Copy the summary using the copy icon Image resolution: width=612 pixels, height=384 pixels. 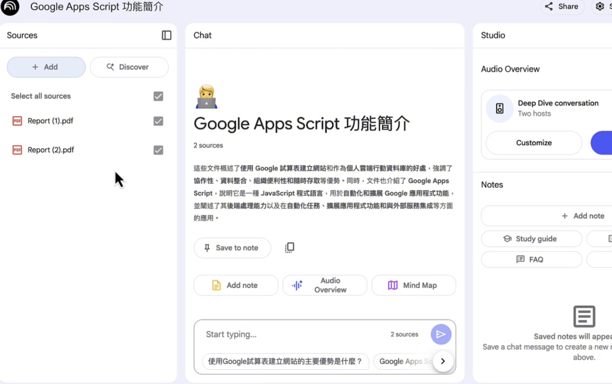coord(289,248)
